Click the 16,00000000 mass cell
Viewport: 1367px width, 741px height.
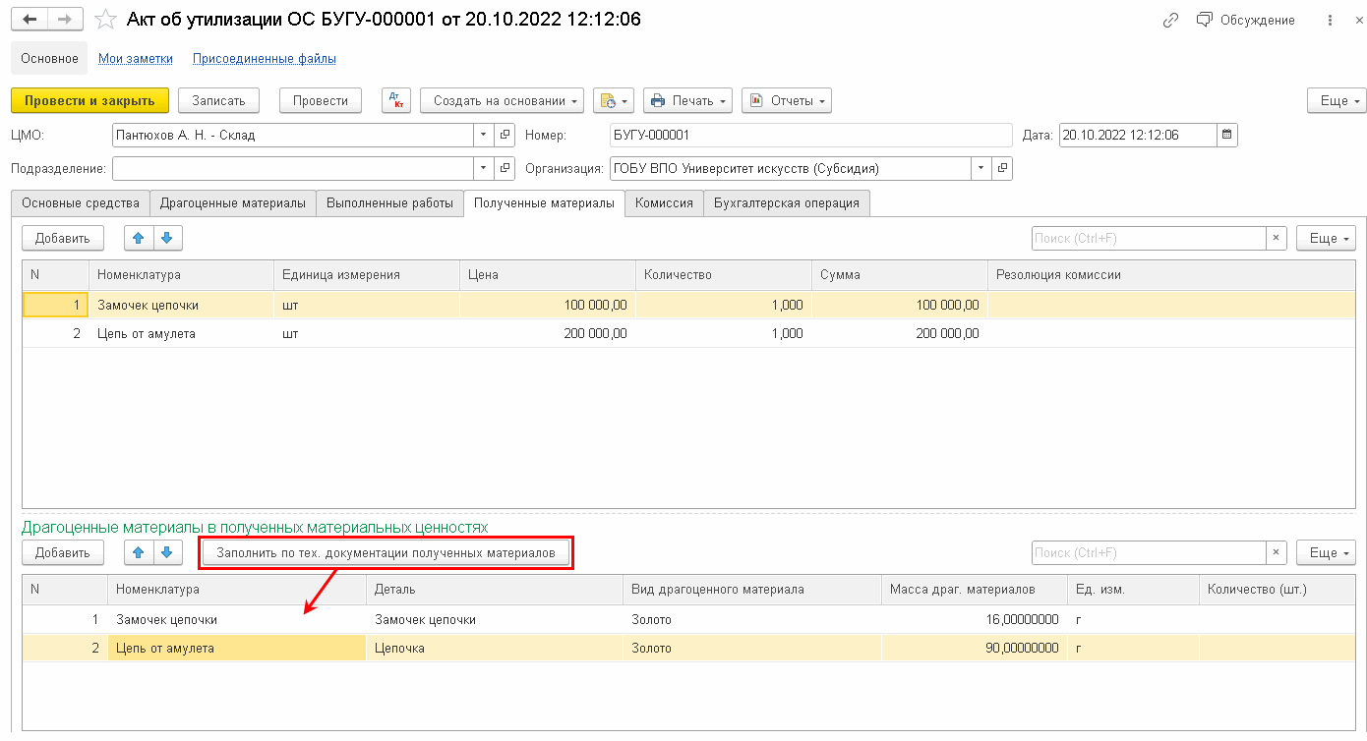974,620
